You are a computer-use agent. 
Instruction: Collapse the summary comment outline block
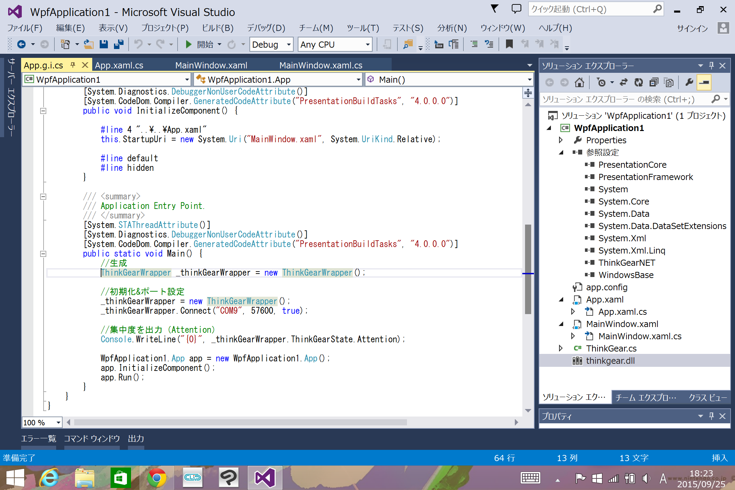(x=43, y=197)
